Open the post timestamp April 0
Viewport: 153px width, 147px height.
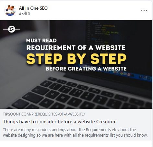tap(24, 14)
